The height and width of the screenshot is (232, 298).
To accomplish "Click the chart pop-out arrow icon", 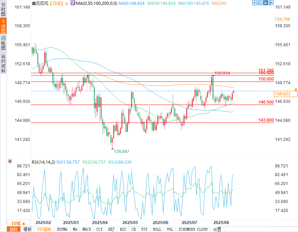I will point(271,3).
